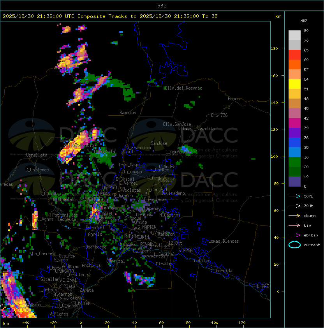Click the Catitas place label
Screen dimensions: 324x328
[x=202, y=261]
